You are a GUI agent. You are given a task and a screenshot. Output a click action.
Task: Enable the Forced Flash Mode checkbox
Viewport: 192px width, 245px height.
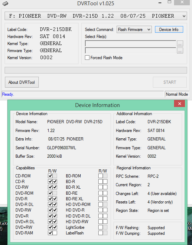coord(87,58)
